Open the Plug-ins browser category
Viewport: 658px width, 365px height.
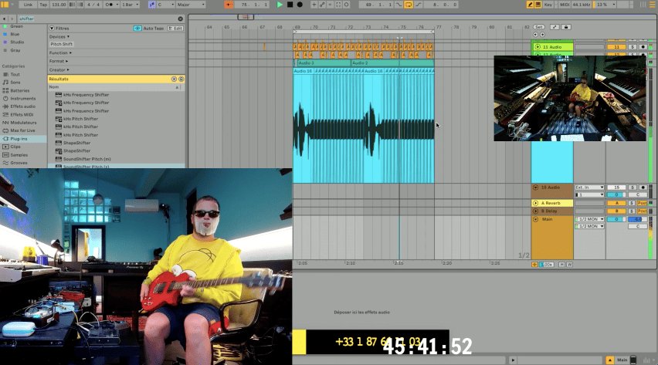[x=22, y=139]
